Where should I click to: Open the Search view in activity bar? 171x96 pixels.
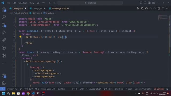click(x=4, y=17)
